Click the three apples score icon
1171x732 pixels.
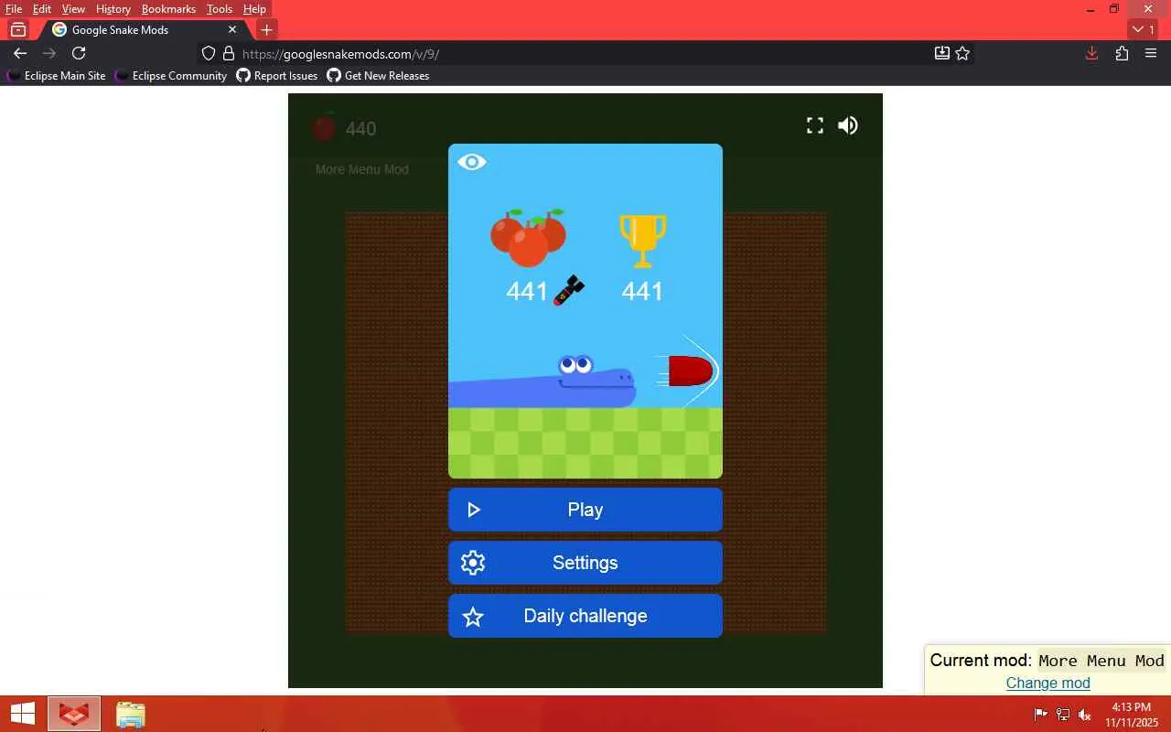coord(528,237)
